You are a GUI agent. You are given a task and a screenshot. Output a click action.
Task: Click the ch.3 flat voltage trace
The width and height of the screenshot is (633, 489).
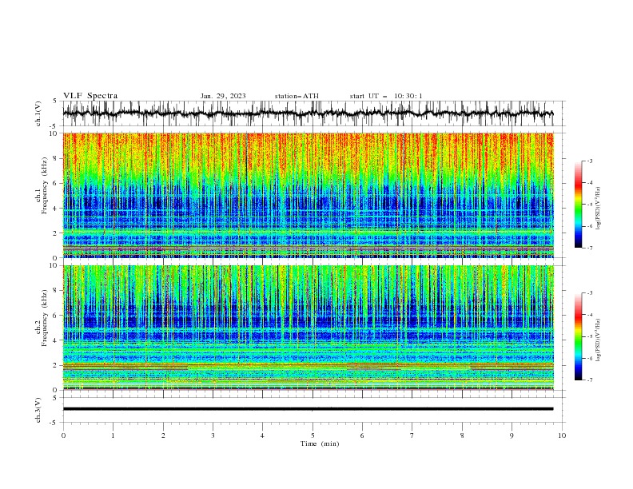point(308,409)
